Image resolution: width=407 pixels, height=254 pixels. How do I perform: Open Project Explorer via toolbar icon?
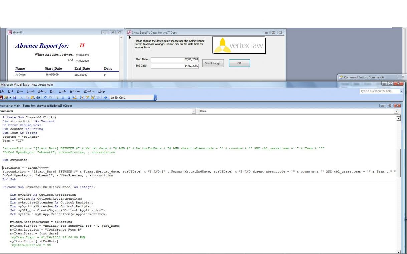[x=81, y=98]
